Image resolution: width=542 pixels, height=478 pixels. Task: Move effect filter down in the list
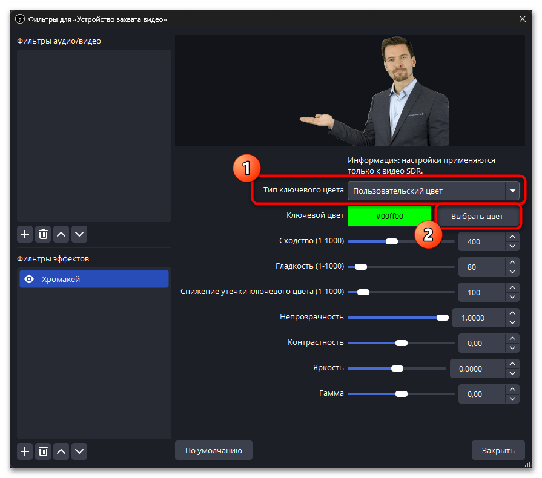[79, 451]
